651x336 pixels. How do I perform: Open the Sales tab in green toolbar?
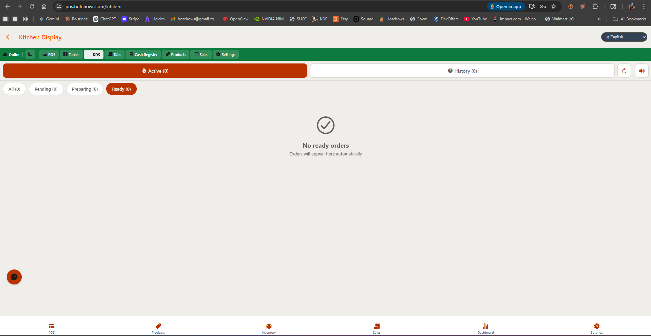click(x=201, y=55)
